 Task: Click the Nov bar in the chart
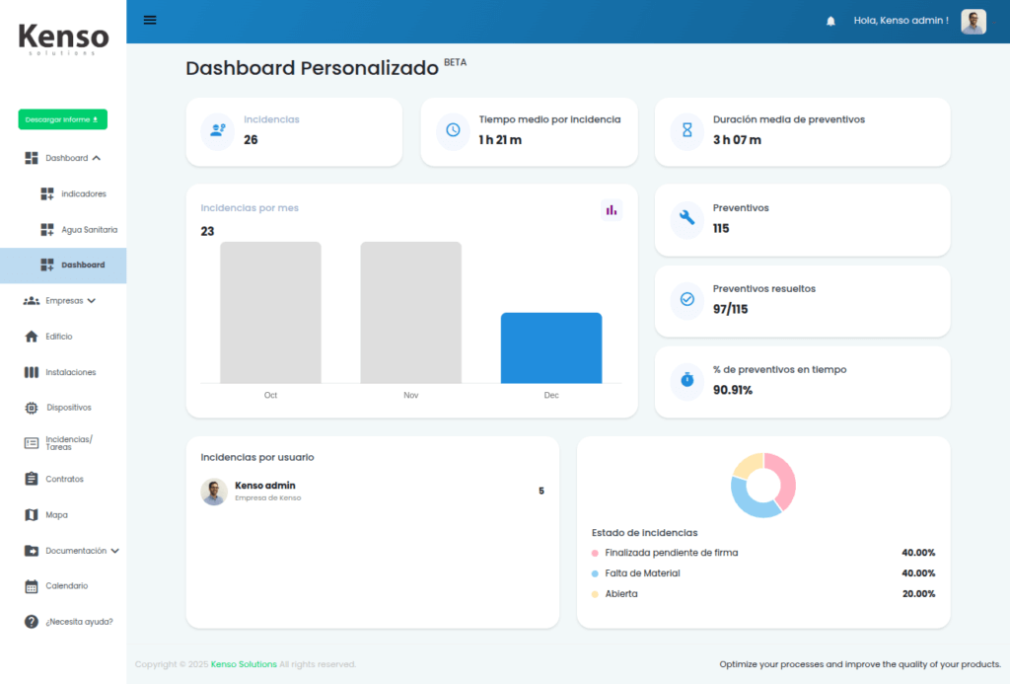pos(411,313)
